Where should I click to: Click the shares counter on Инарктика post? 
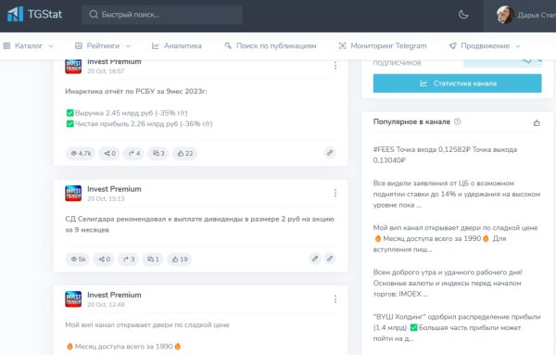coord(109,153)
